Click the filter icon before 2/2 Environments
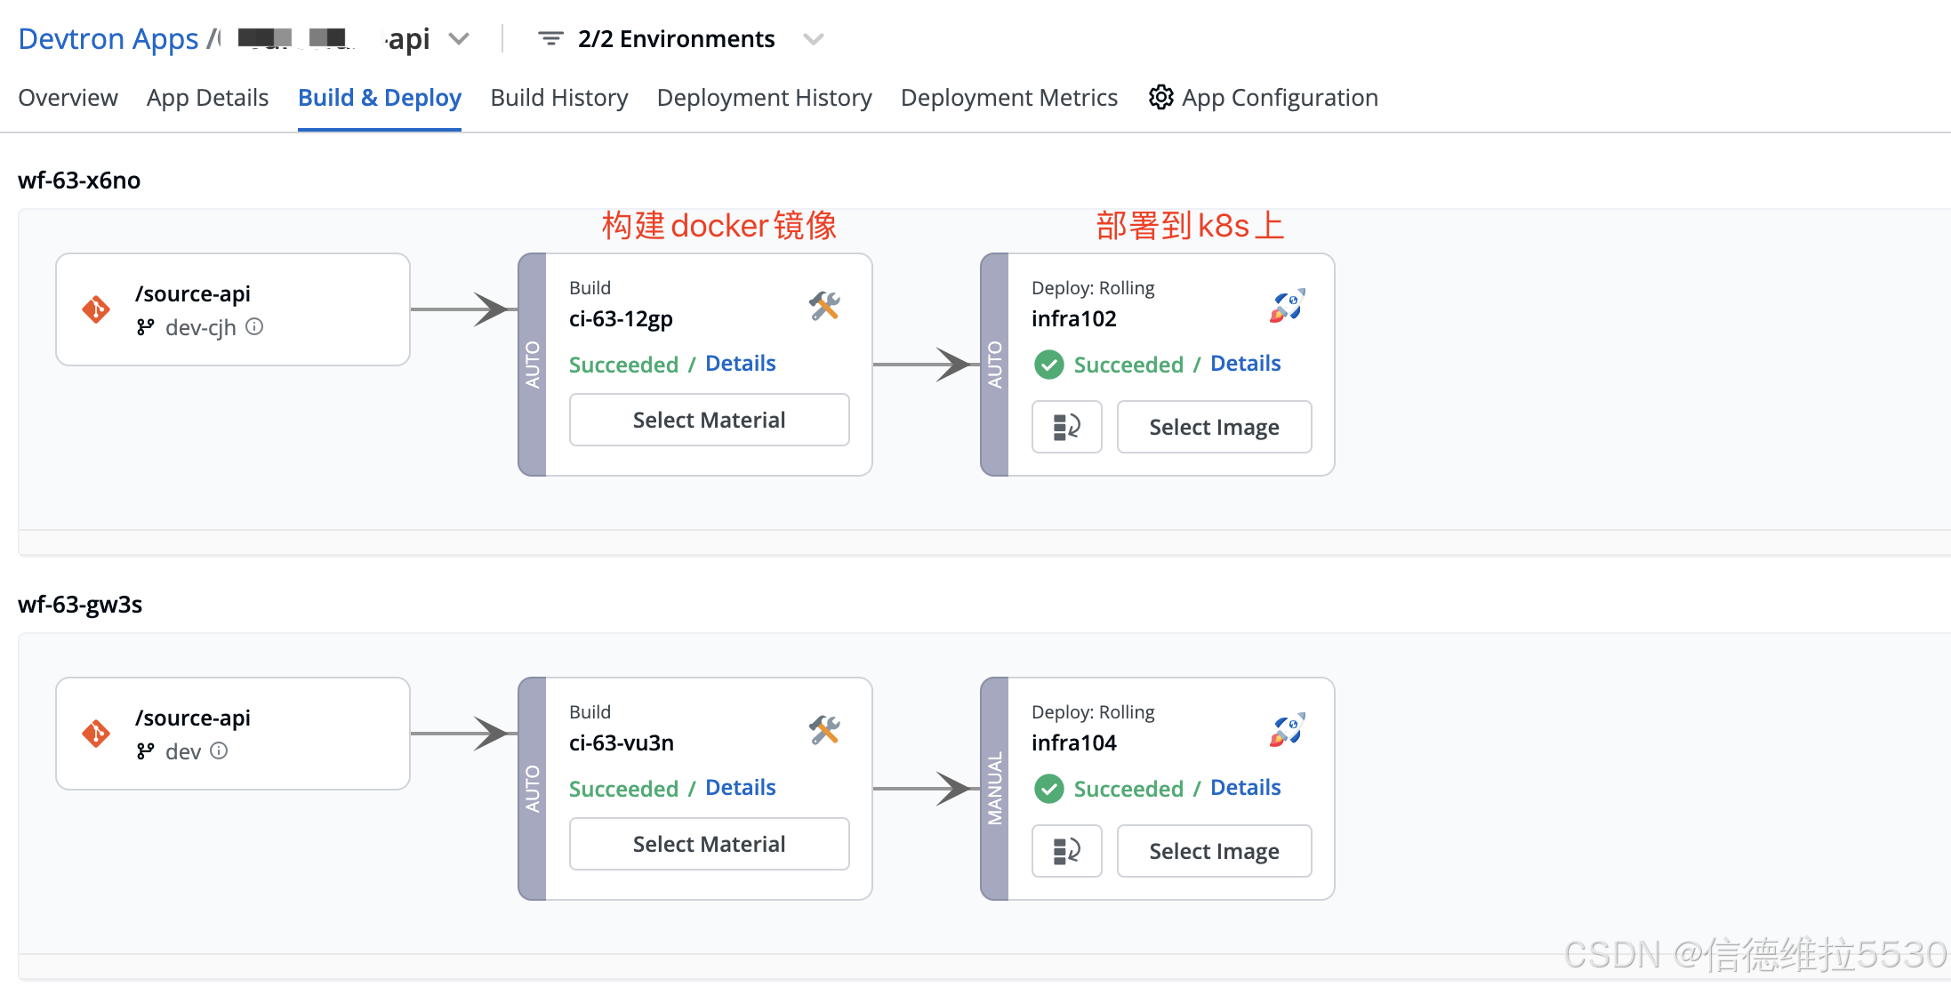The image size is (1951, 987). tap(550, 39)
